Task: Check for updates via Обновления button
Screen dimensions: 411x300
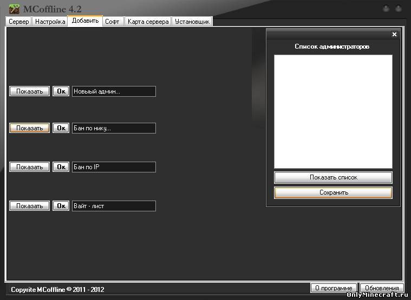Action: click(x=382, y=288)
